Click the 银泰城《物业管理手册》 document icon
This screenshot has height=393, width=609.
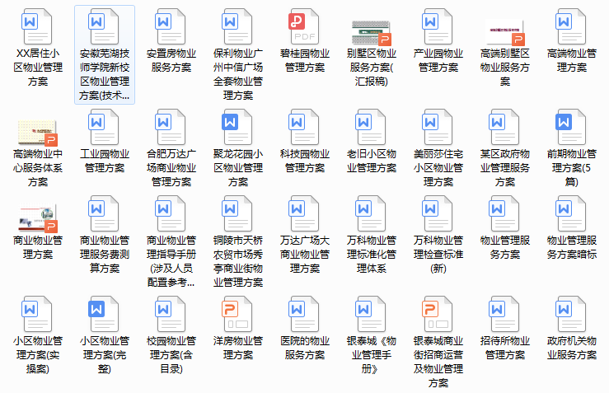point(372,314)
